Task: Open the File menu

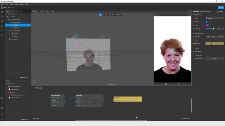Action: [x=2, y=5]
